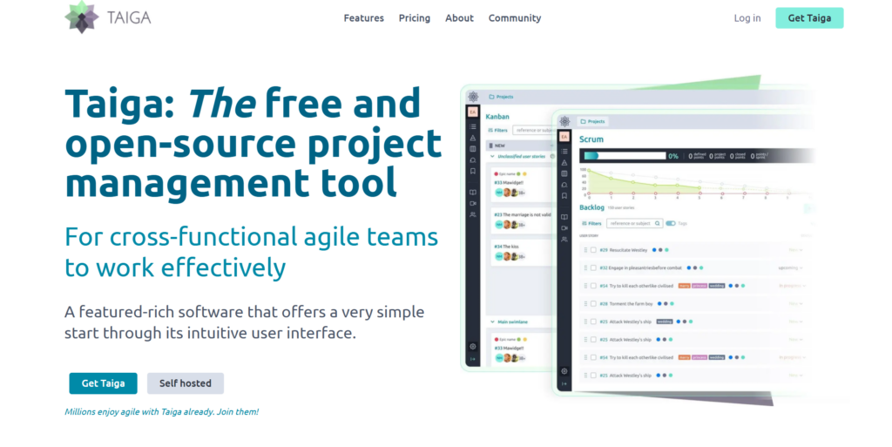892x447 pixels.
Task: Click the Projects button in the Scrum window
Action: [x=592, y=121]
